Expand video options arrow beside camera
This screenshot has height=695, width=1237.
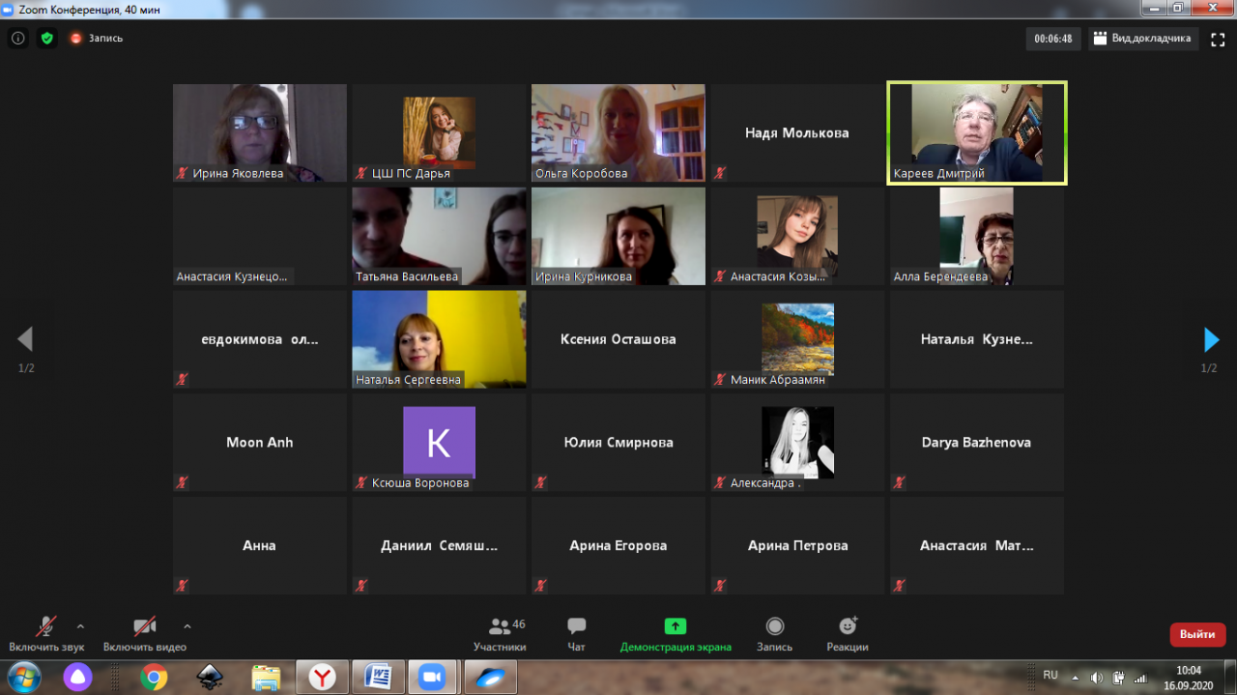click(x=187, y=625)
